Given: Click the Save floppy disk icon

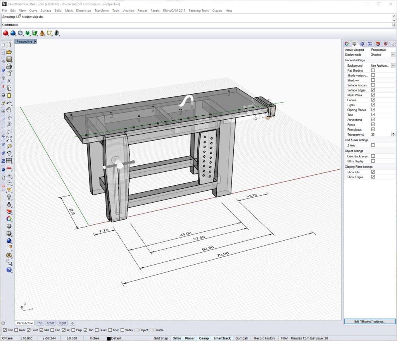Looking at the screenshot, I should pos(9,59).
